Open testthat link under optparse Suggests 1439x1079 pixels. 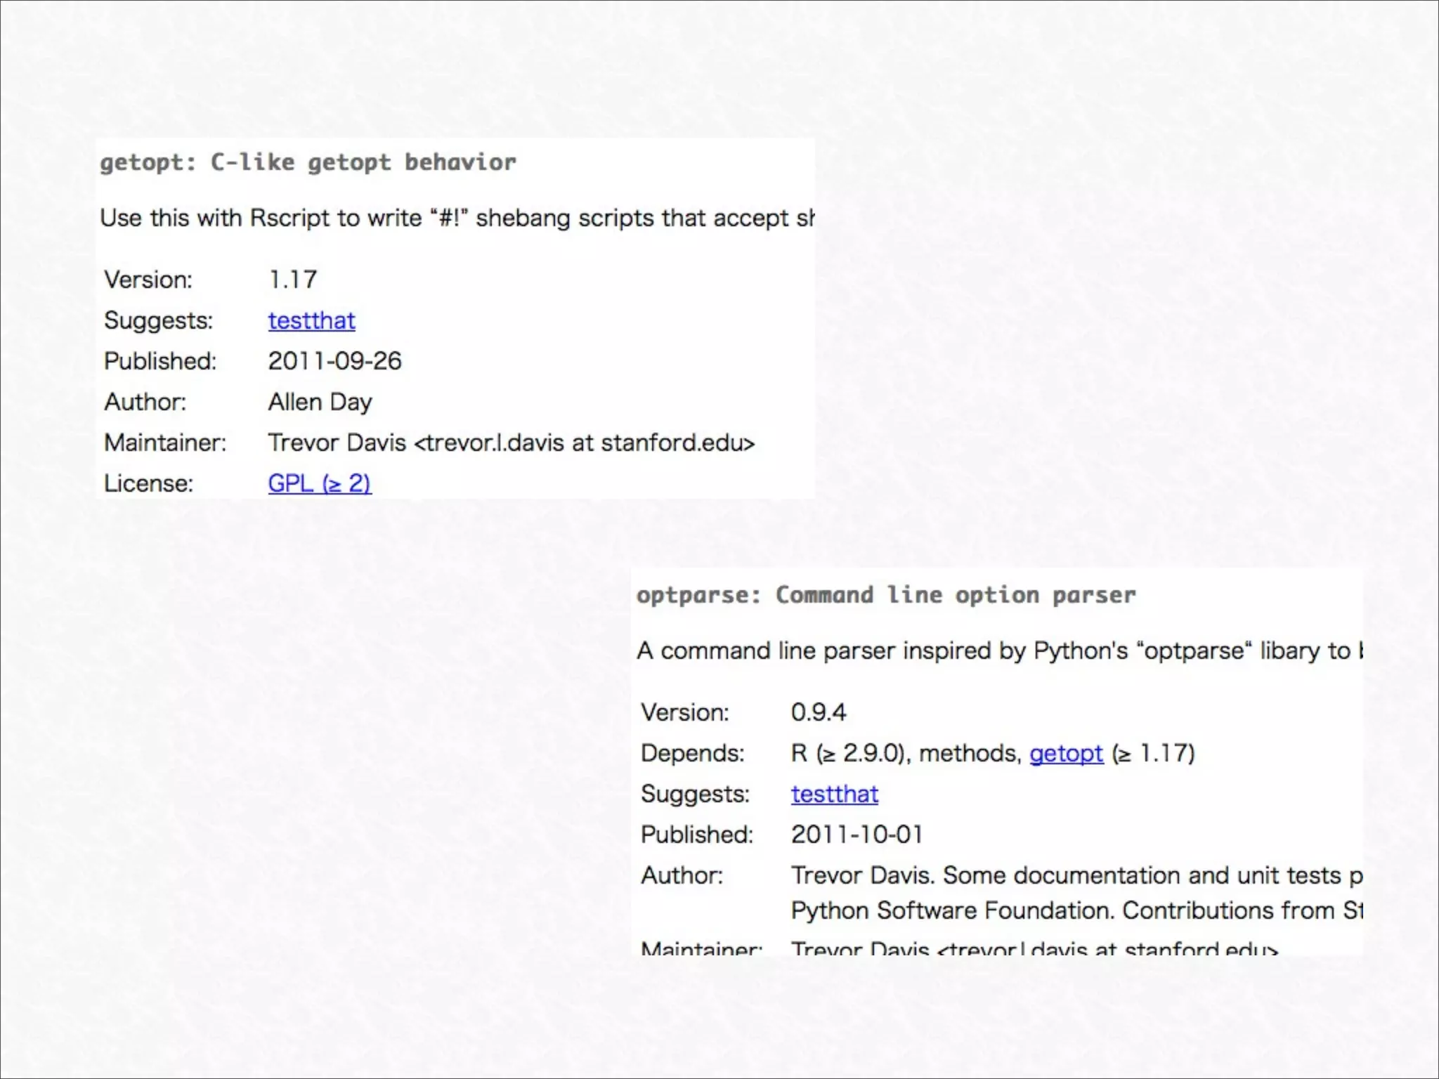834,794
